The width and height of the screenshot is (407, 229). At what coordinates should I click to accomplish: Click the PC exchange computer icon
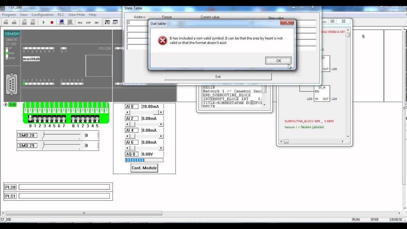point(62,22)
